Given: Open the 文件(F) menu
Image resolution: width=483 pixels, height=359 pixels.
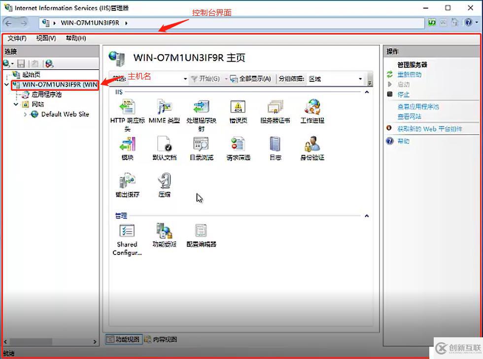Looking at the screenshot, I should [17, 38].
